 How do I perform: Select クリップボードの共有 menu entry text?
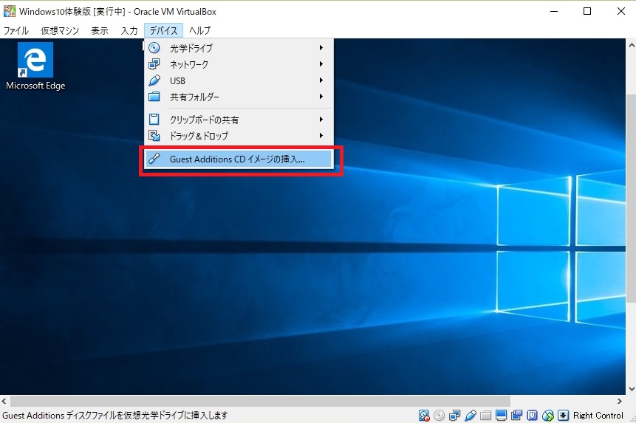tap(204, 120)
